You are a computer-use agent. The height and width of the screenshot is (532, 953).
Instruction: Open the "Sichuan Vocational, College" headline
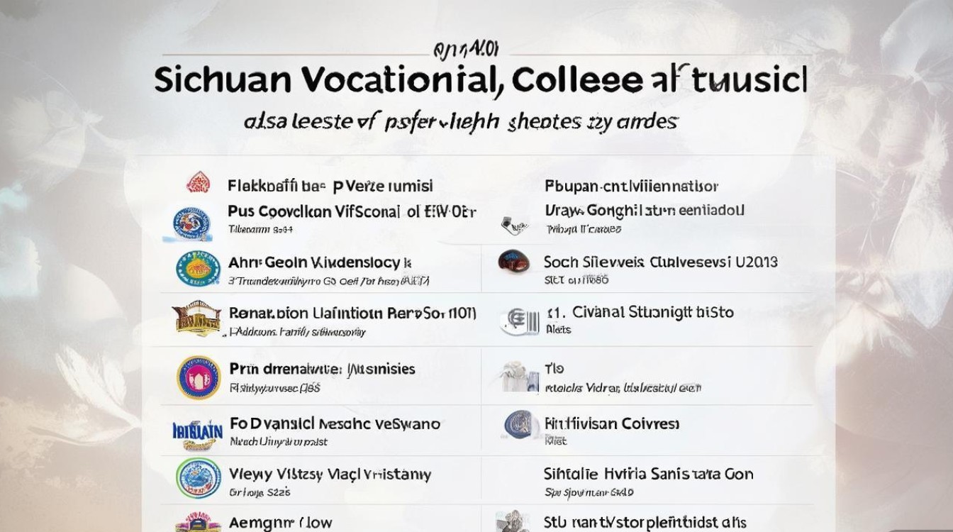pos(480,81)
